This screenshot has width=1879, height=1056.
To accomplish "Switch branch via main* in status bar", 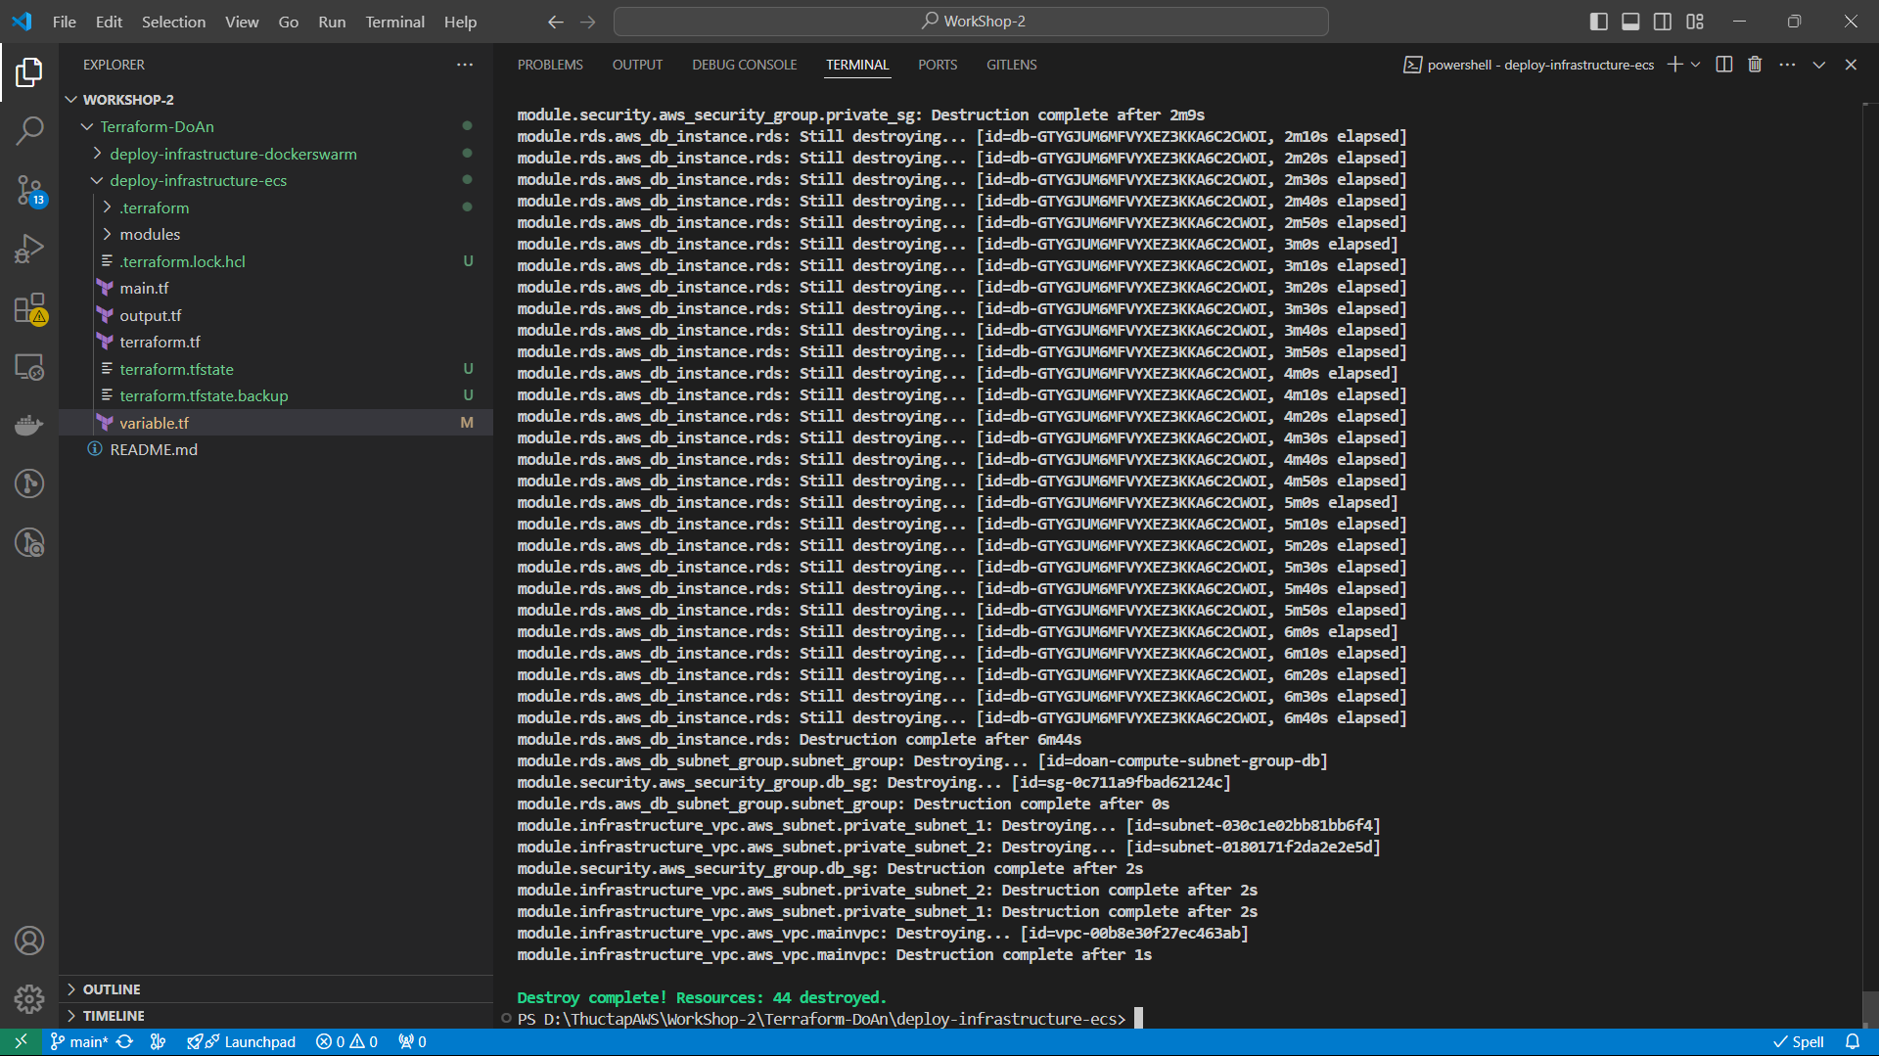I will (78, 1041).
